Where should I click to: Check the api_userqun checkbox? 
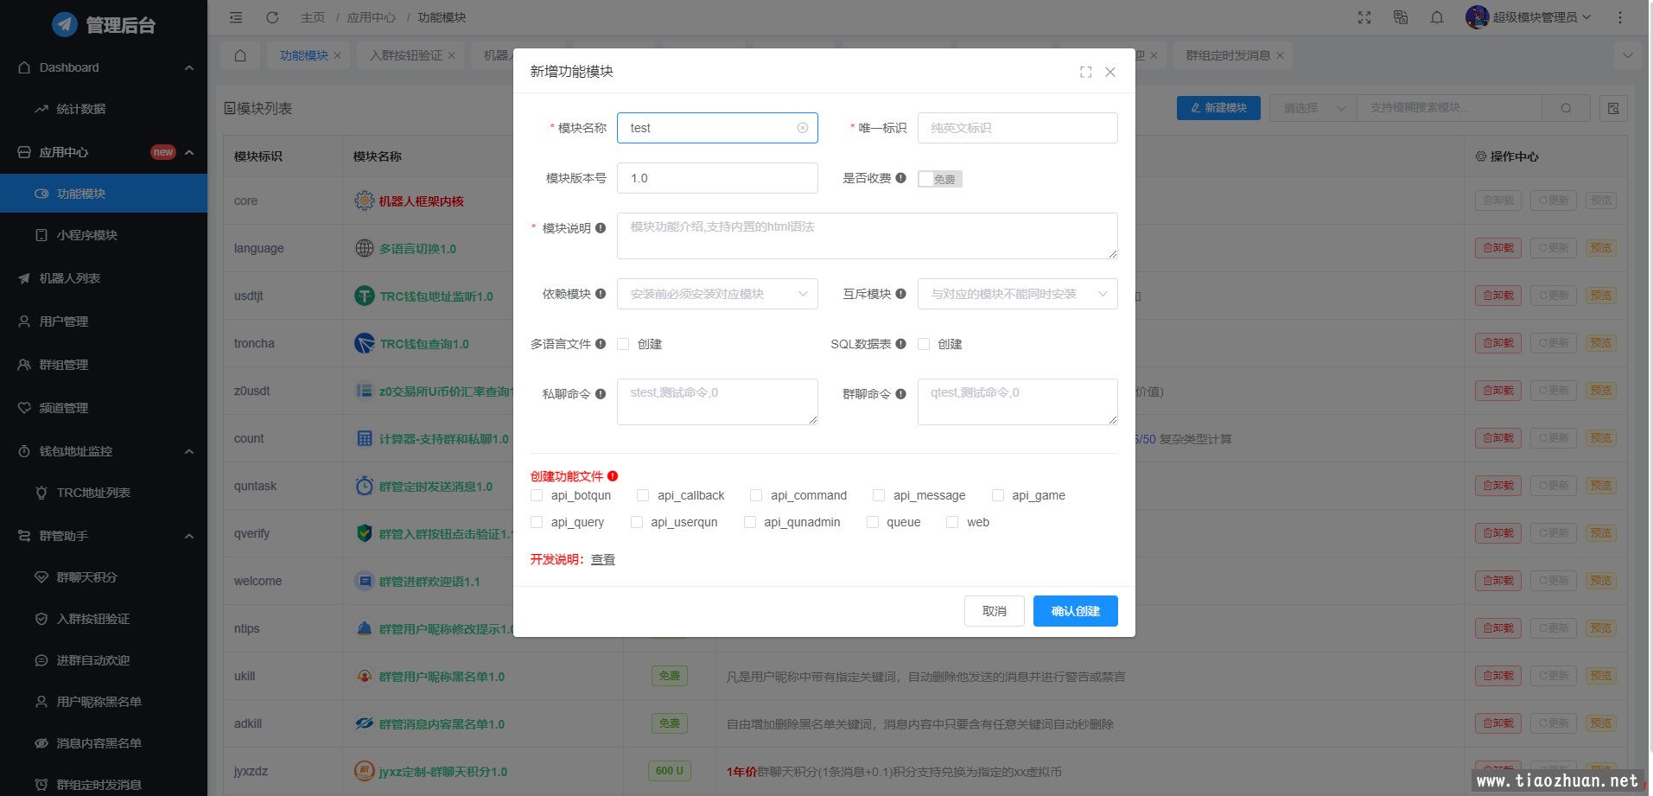pyautogui.click(x=637, y=522)
